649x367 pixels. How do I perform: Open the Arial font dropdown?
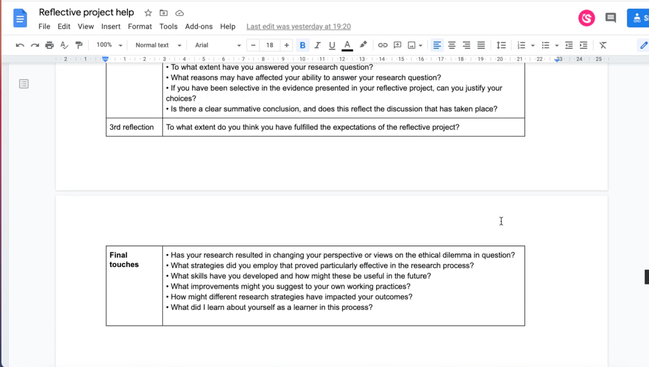[x=218, y=45]
